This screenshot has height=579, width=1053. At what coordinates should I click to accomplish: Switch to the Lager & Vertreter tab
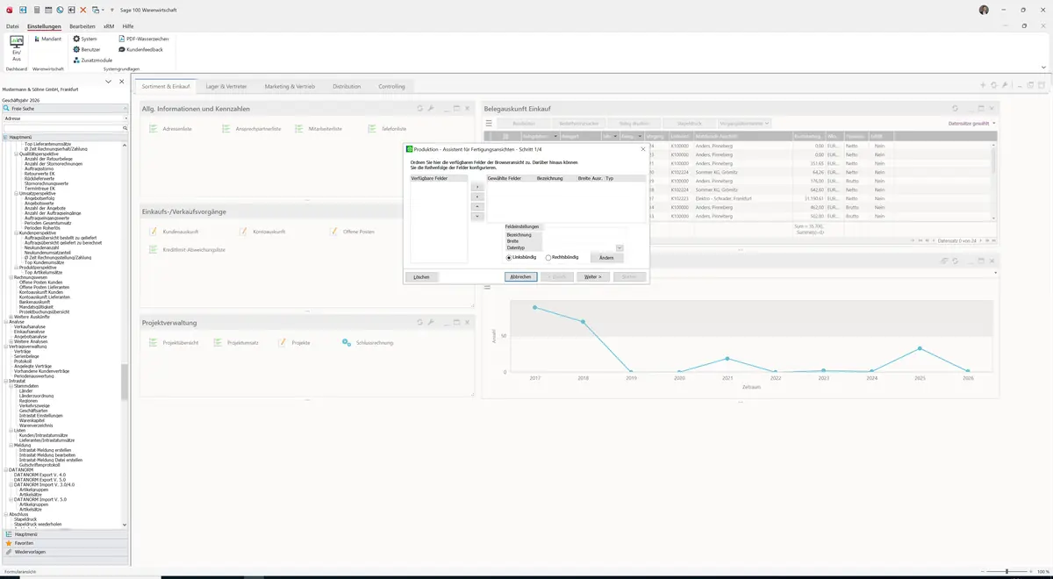pos(226,87)
